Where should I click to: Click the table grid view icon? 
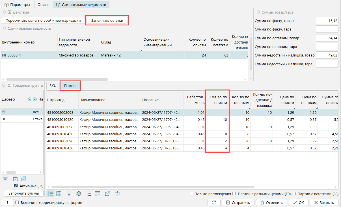tap(59, 193)
